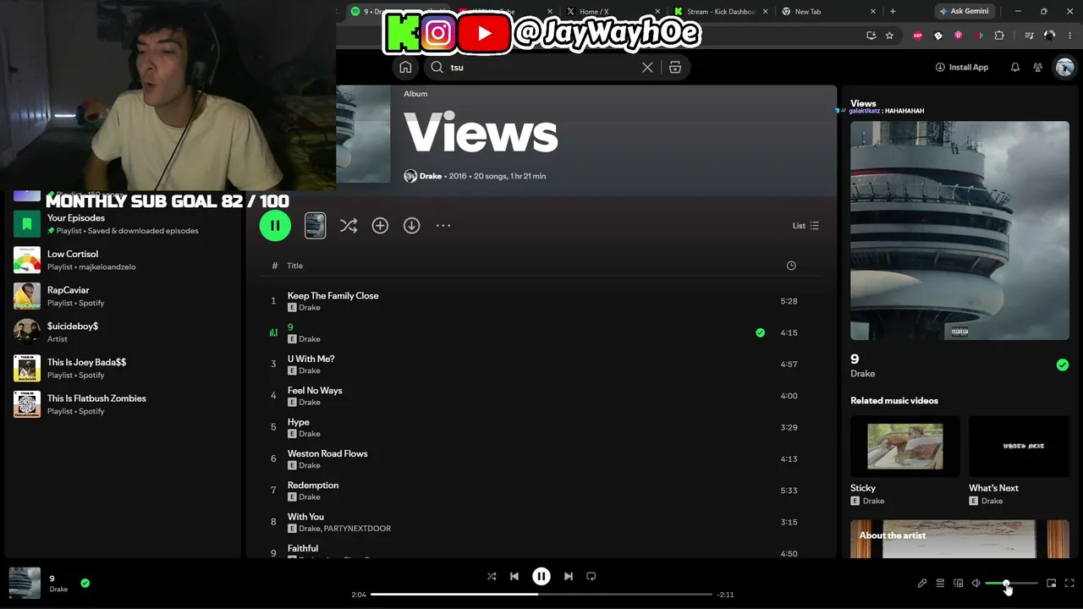
Task: Mute volume with the speaker icon
Action: (976, 583)
